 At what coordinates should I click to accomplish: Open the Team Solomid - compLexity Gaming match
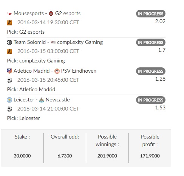point(58,42)
